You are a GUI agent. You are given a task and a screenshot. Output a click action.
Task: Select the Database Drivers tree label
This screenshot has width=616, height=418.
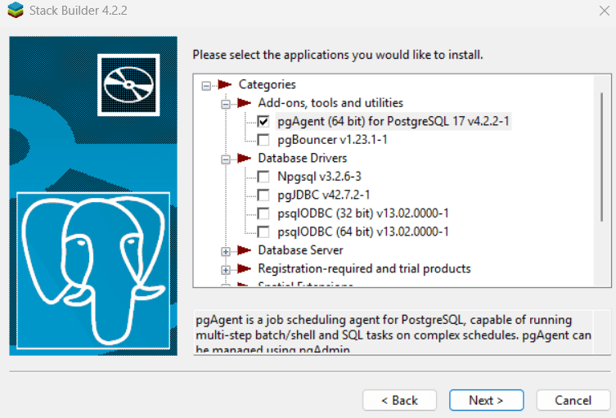[303, 159]
